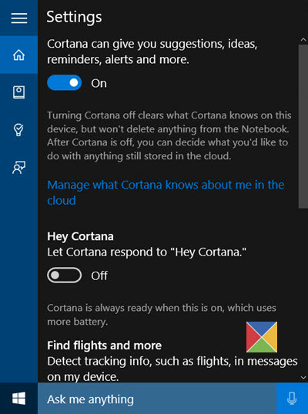Click 'Let Cortana respond to' text
The width and height of the screenshot is (308, 414).
[x=146, y=252]
